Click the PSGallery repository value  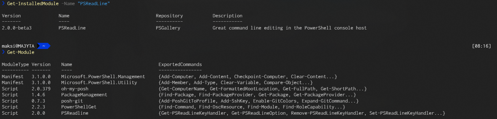[168, 28]
